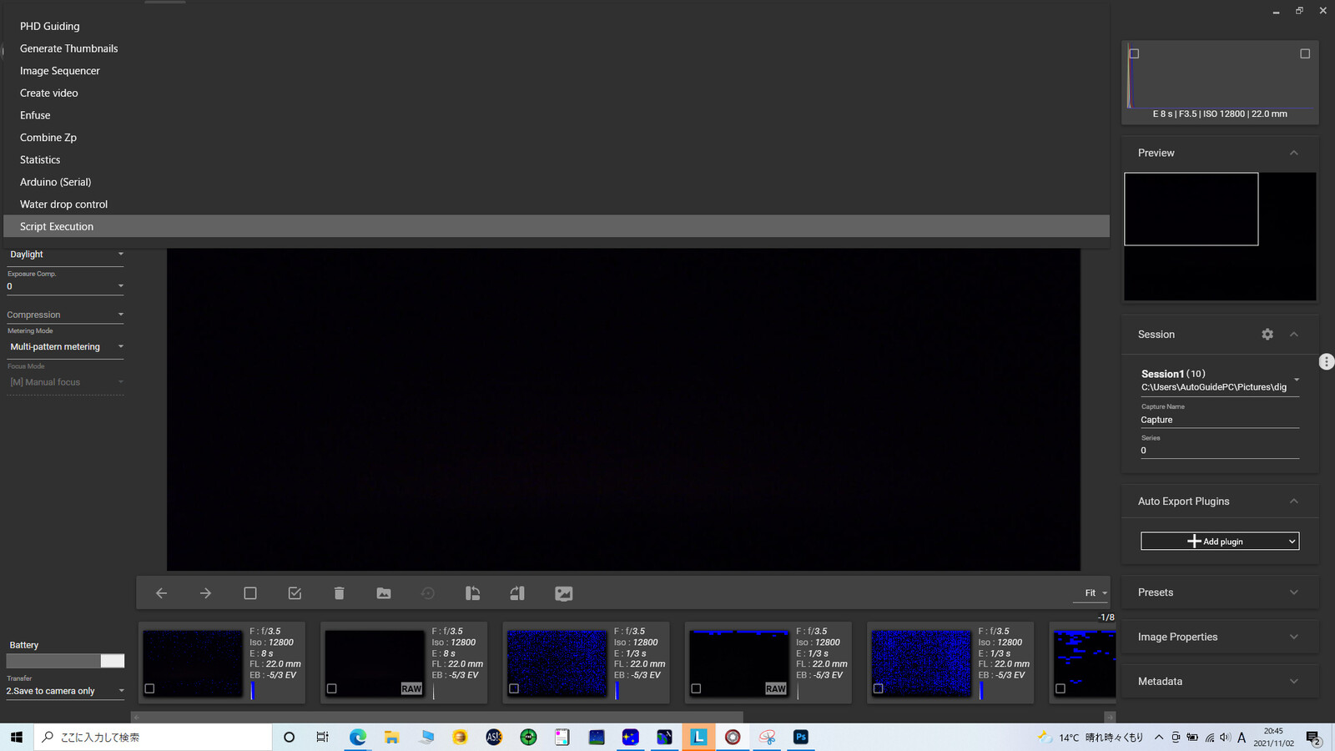Open Statistics from the menu
Image resolution: width=1335 pixels, height=751 pixels.
click(557, 160)
